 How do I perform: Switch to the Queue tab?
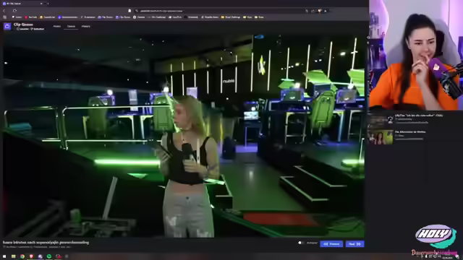(71, 26)
